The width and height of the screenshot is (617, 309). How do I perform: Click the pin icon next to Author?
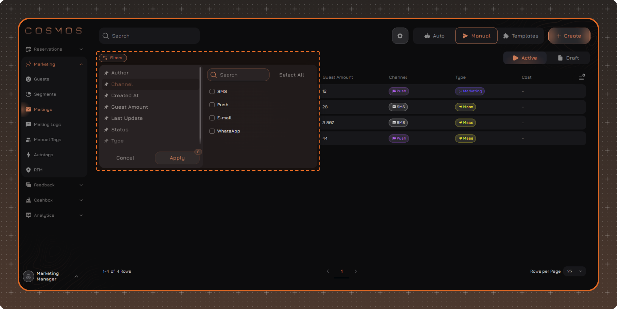(x=106, y=73)
